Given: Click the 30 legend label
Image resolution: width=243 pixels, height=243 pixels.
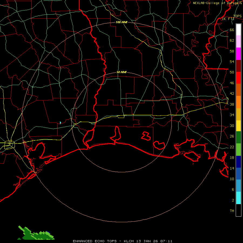Looking at the screenshot, I should pos(232,126).
